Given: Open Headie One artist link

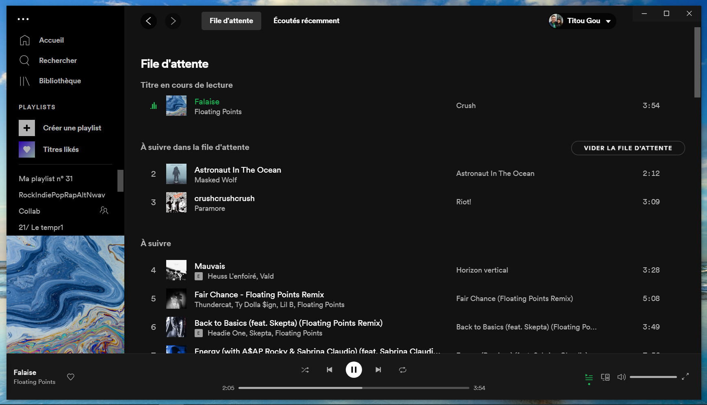Looking at the screenshot, I should (x=227, y=333).
